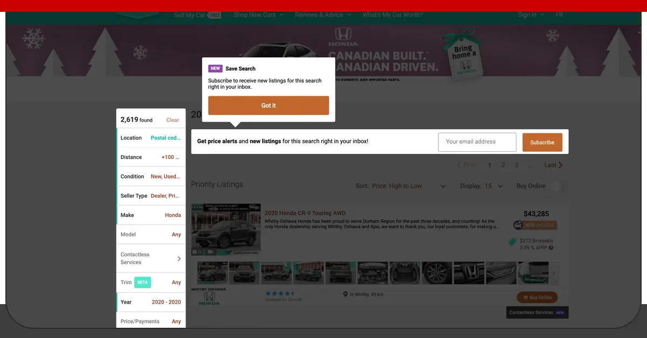The width and height of the screenshot is (647, 338).
Task: Jump to the Last results page
Action: (553, 165)
